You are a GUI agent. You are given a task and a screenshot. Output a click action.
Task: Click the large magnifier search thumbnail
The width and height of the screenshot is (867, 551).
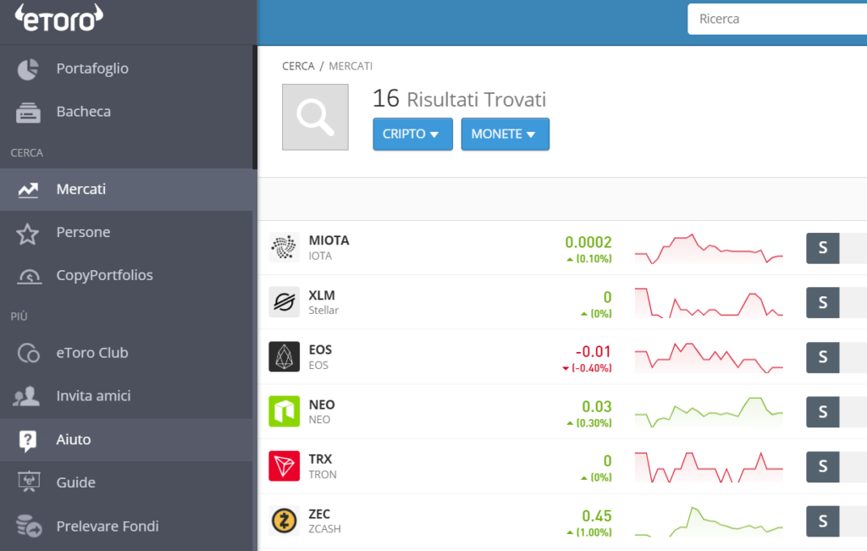coord(315,117)
